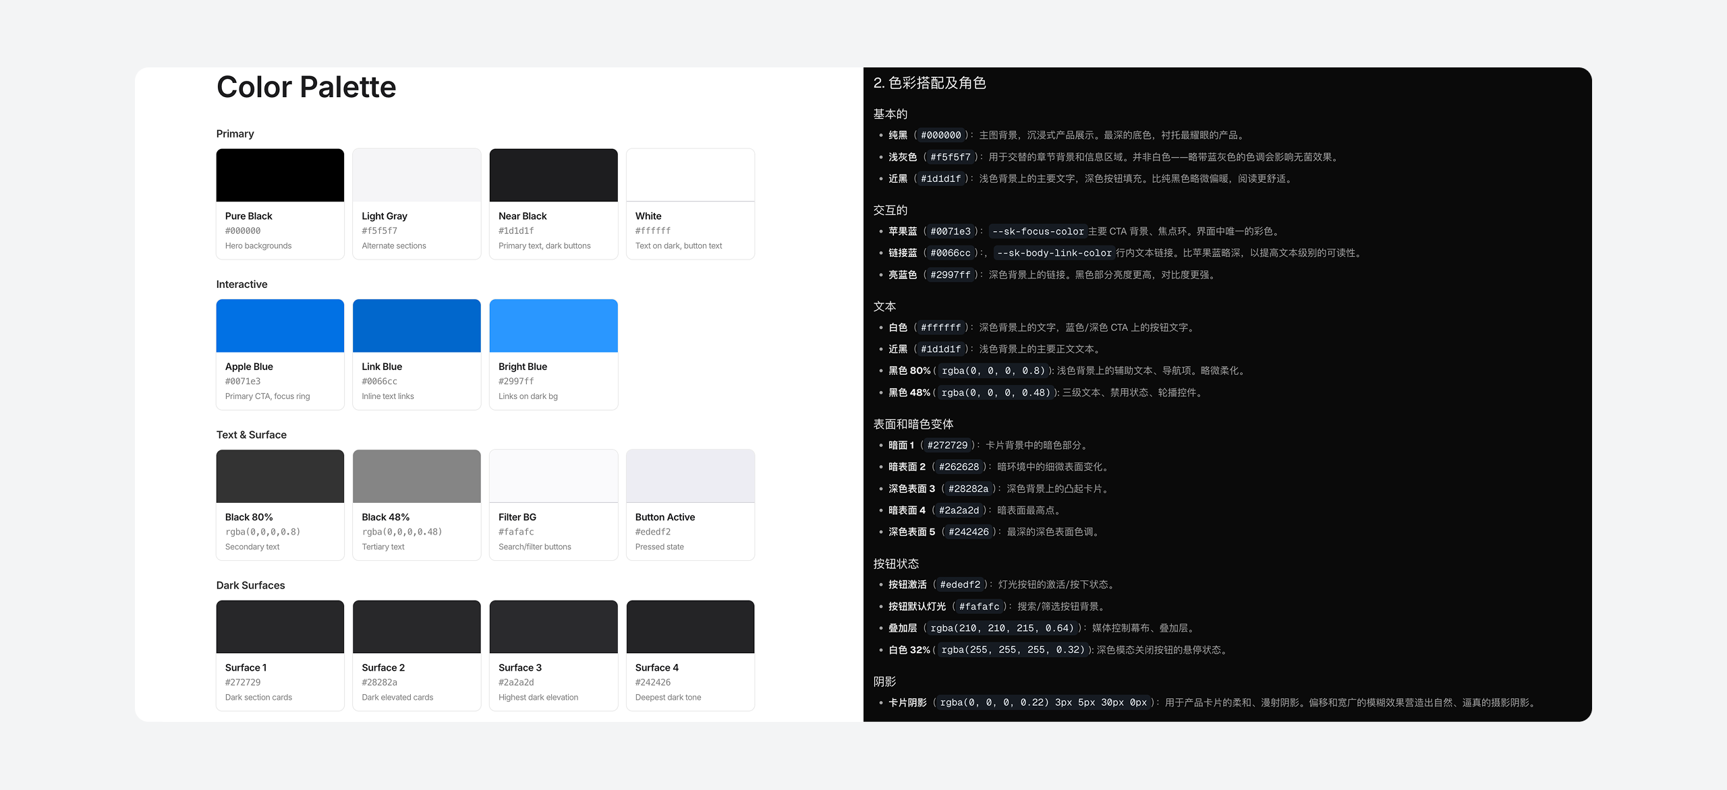Viewport: 1727px width, 790px height.
Task: Click the #2997ff code tag in dark panel
Action: tap(950, 275)
